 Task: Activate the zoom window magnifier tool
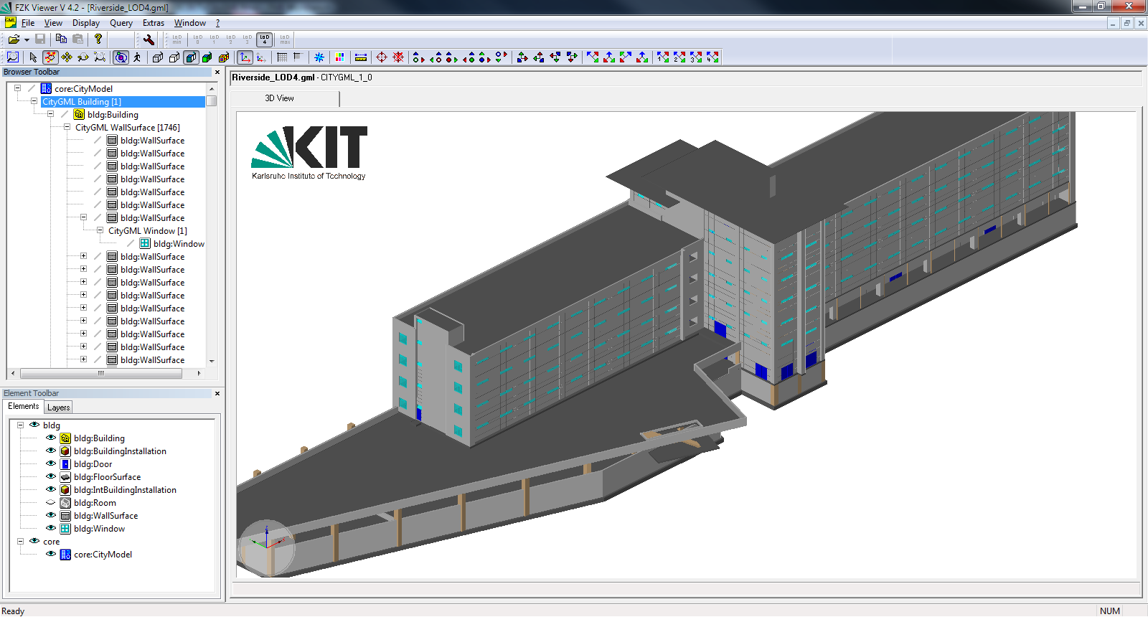(13, 57)
